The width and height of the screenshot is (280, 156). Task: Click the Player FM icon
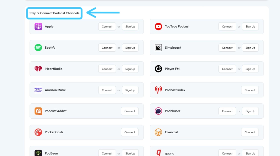[158, 69]
